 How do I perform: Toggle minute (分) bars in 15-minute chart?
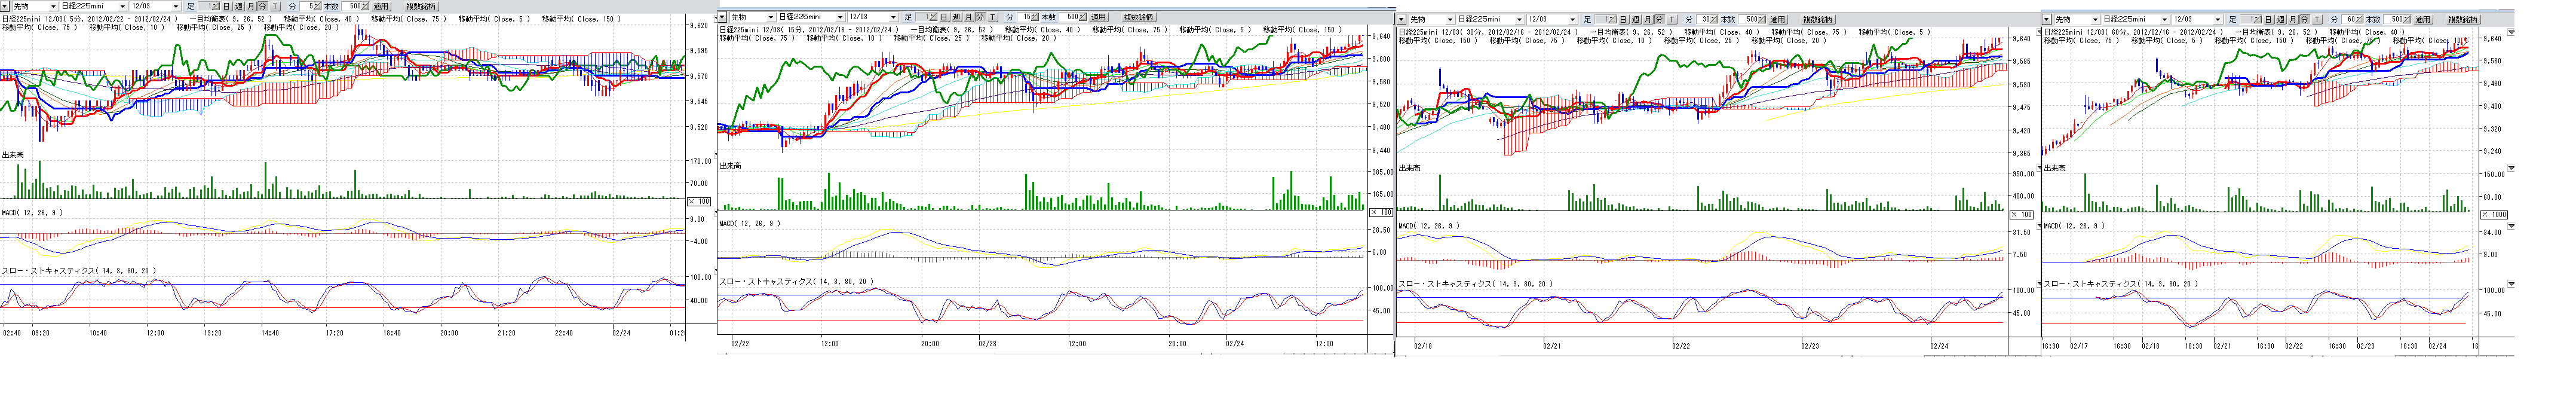tap(980, 17)
